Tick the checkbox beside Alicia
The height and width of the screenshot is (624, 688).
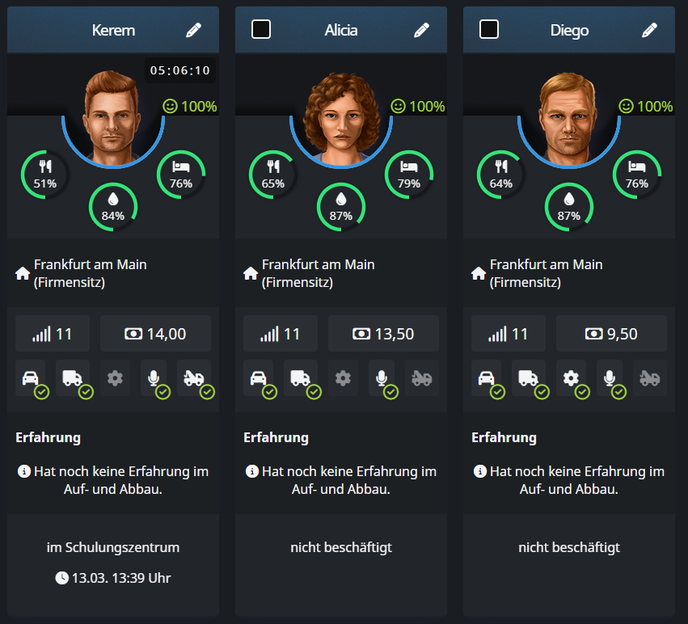click(261, 30)
